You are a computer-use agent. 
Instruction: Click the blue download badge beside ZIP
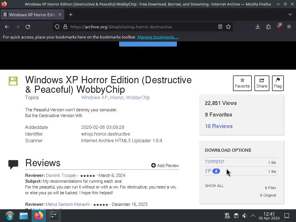point(216,171)
